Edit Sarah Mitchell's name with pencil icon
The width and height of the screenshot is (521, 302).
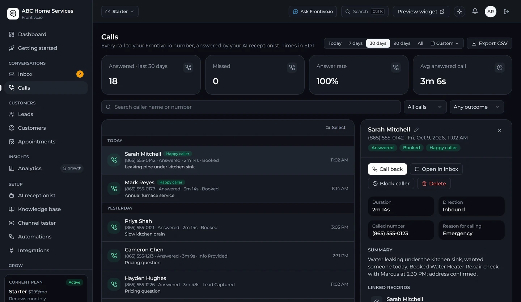click(x=416, y=130)
